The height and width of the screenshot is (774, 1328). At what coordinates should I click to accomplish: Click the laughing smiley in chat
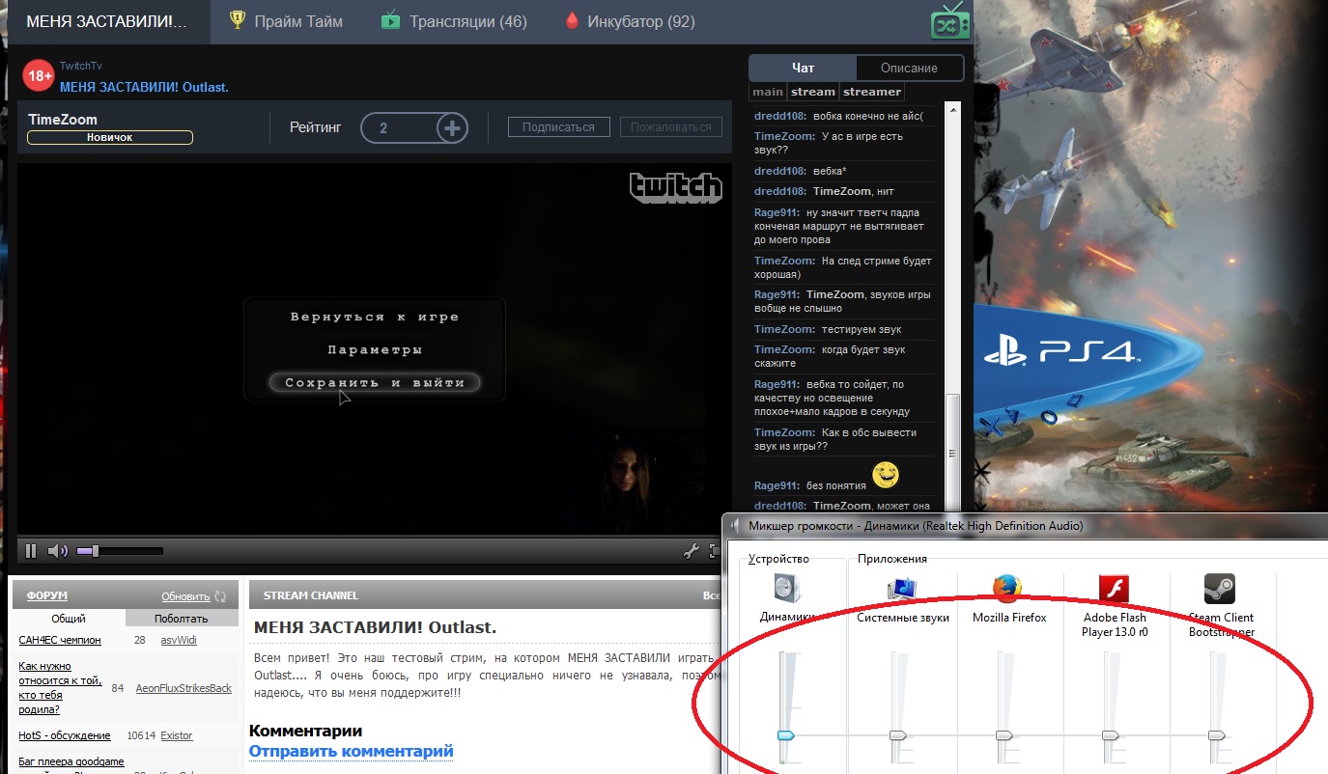pyautogui.click(x=886, y=474)
